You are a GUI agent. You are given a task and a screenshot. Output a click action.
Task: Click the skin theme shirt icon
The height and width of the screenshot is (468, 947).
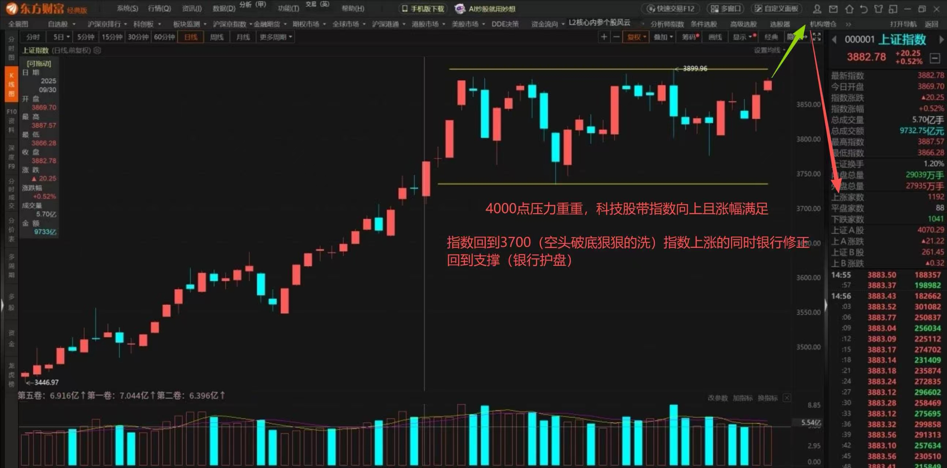878,9
